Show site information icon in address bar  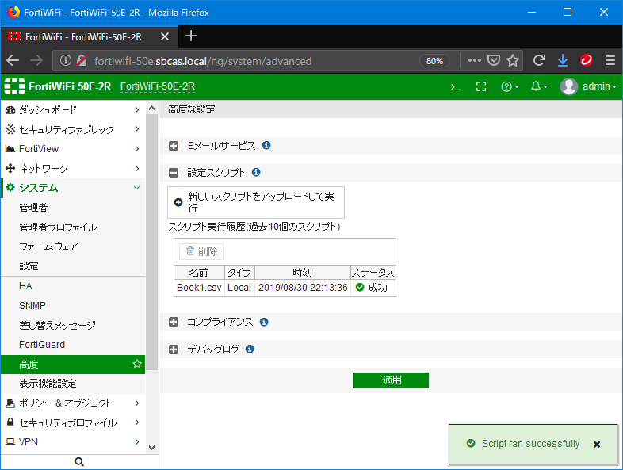(x=66, y=60)
